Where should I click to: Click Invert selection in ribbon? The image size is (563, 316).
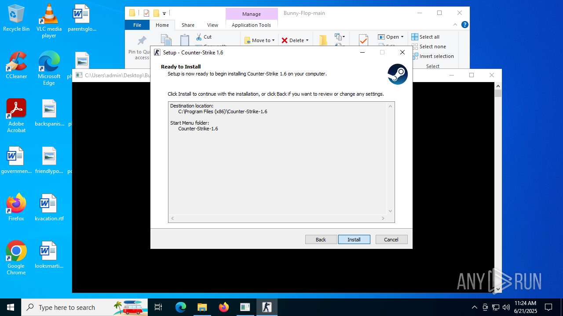432,56
